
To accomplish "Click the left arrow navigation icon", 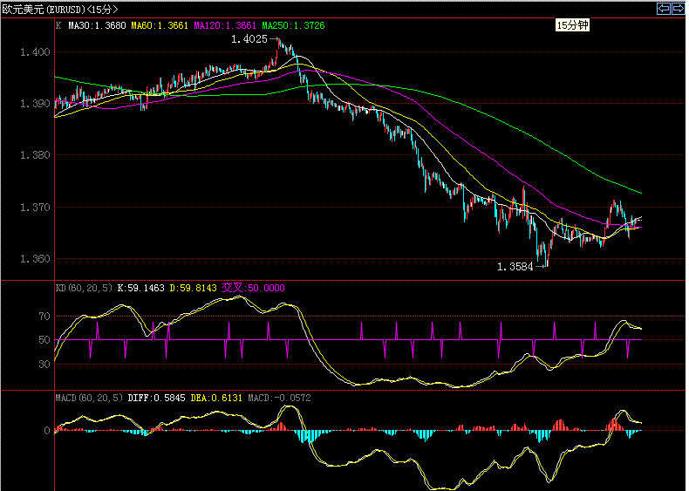I will pos(664,9).
